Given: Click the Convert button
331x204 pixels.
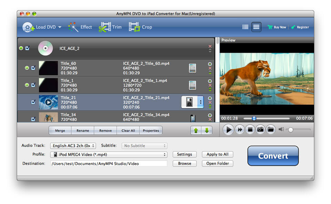Looking at the screenshot, I should point(273,156).
